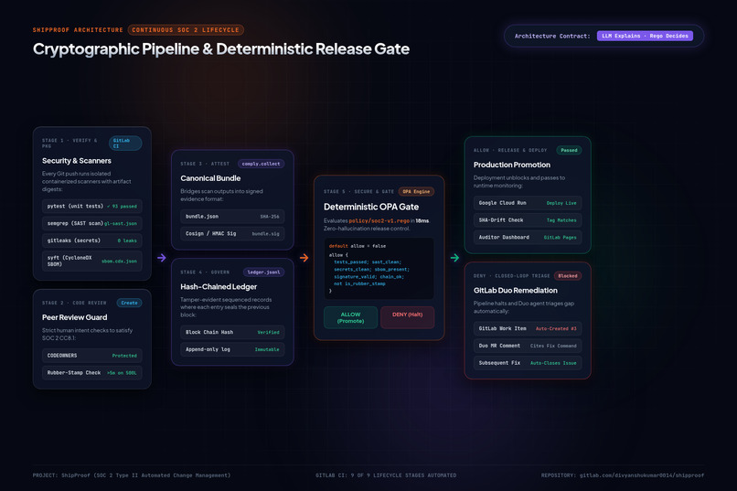This screenshot has width=737, height=491.
Task: Click the Security & Scanners heading
Action: click(77, 161)
